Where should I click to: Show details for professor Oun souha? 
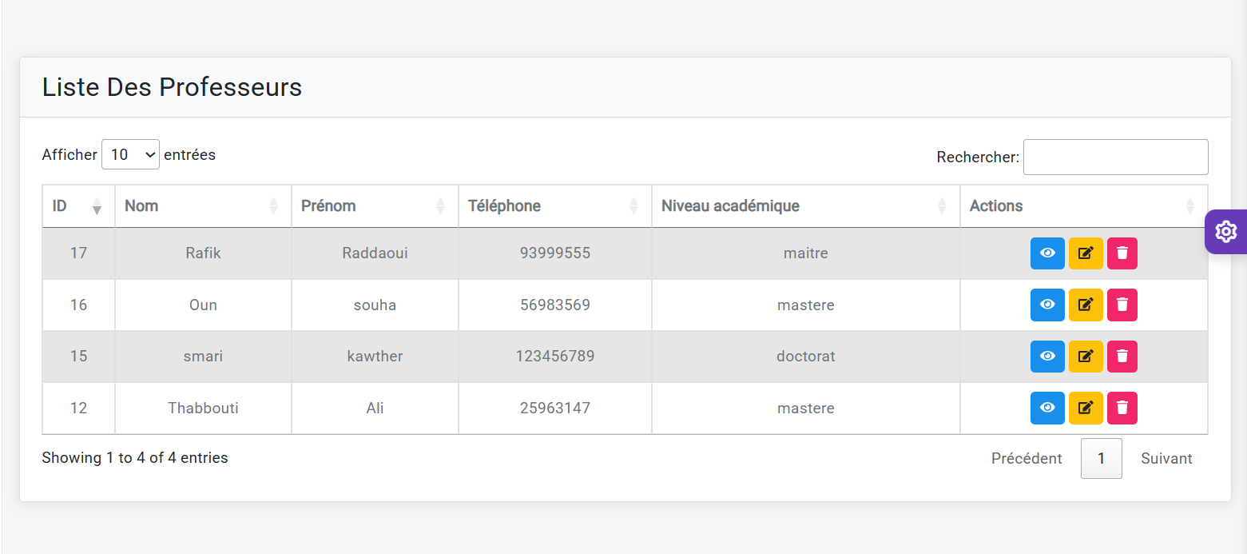pos(1046,305)
